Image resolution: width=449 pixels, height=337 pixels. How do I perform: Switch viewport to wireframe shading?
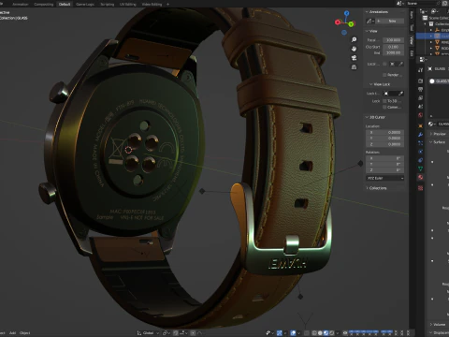coord(314,333)
